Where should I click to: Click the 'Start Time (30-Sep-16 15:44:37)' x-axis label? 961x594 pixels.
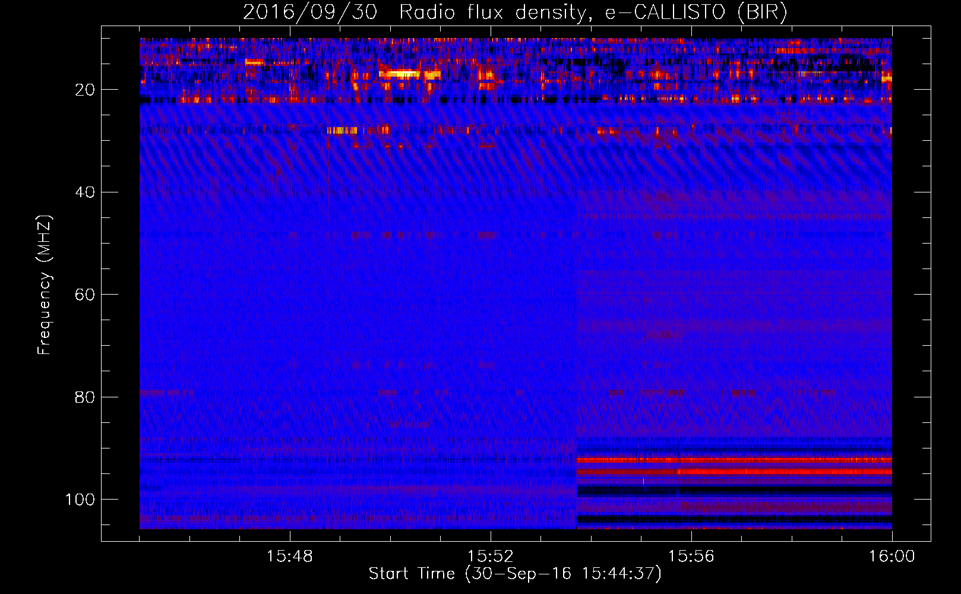[x=515, y=574]
